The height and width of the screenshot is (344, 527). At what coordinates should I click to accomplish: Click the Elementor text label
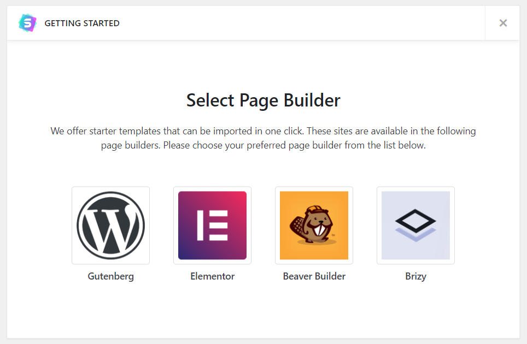tap(213, 276)
